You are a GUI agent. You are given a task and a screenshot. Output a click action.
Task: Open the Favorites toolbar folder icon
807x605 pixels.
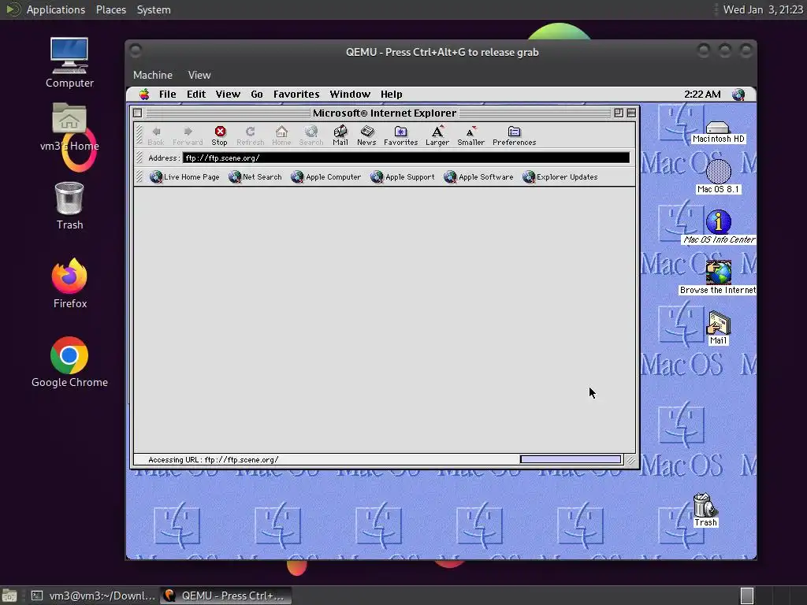click(400, 135)
